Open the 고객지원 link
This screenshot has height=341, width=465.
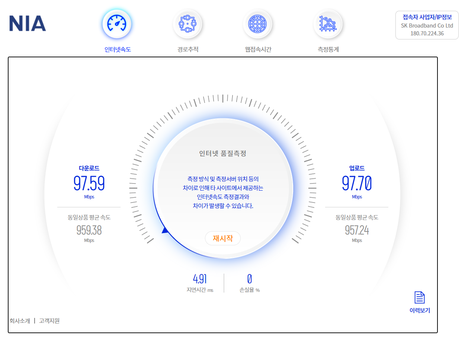[49, 321]
